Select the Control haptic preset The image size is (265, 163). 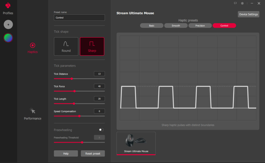coord(224,26)
